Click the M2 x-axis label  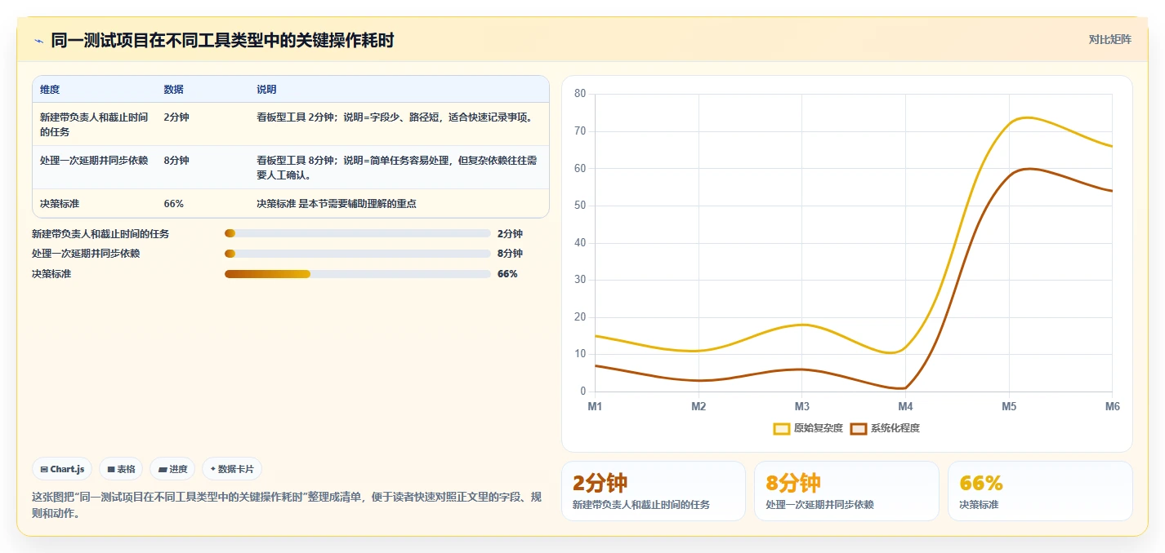pyautogui.click(x=699, y=406)
